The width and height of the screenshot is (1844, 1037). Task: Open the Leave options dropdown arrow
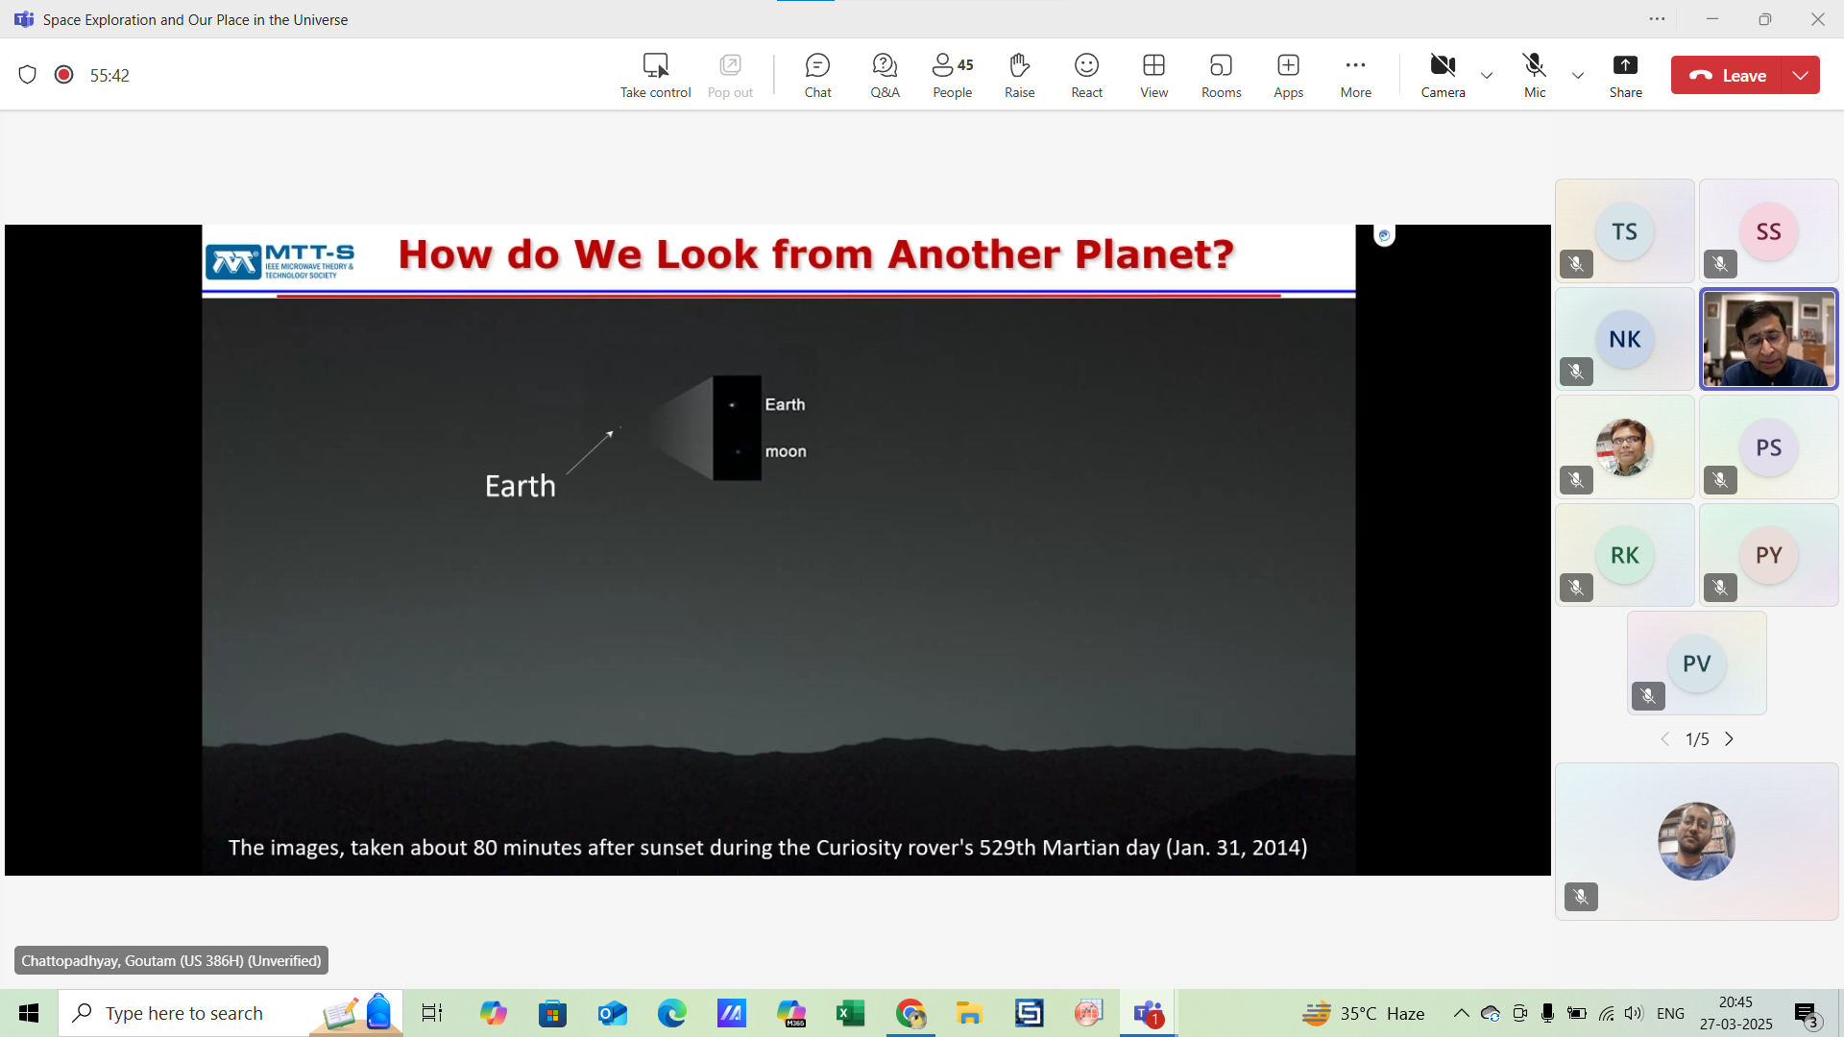[x=1801, y=75]
